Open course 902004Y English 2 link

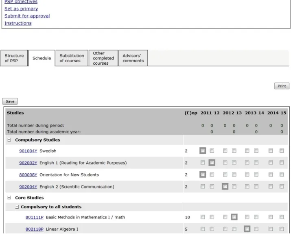[28, 187]
